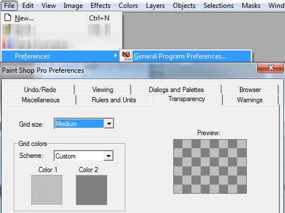Click the New document page icon
The image size is (285, 213).
(x=8, y=18)
